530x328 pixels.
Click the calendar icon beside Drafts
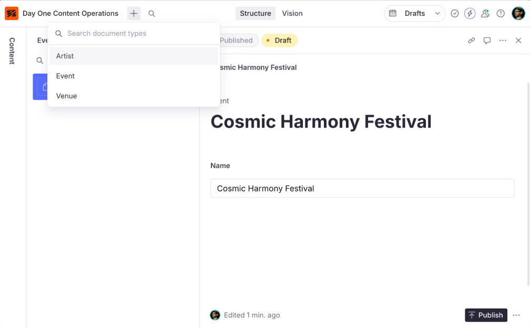pyautogui.click(x=392, y=14)
